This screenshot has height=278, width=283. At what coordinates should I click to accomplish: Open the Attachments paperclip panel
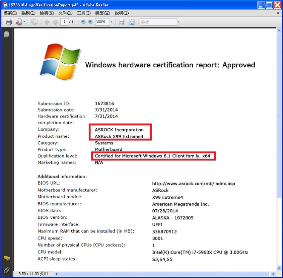pyautogui.click(x=7, y=270)
